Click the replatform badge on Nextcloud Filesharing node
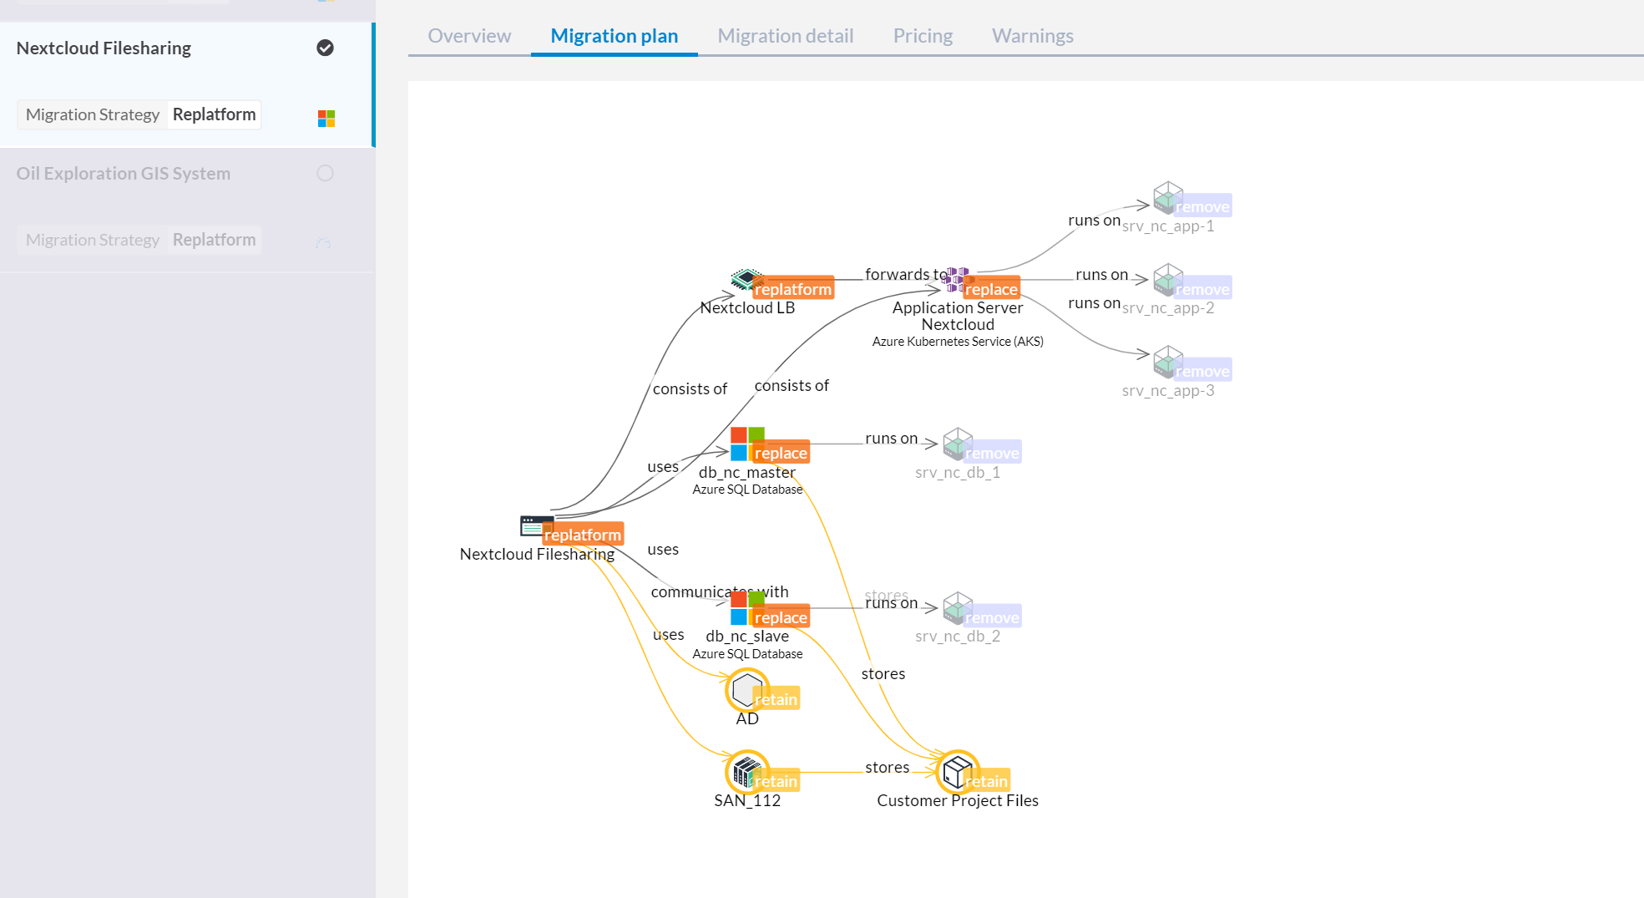 pos(583,534)
